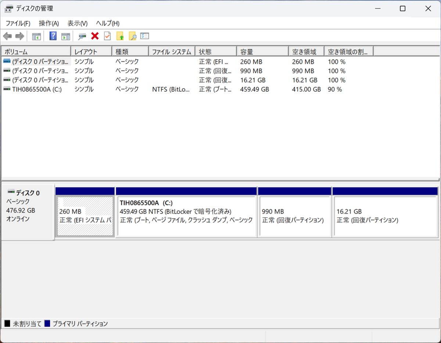Click the folder with magnifier icon
The image size is (441, 343).
click(132, 36)
